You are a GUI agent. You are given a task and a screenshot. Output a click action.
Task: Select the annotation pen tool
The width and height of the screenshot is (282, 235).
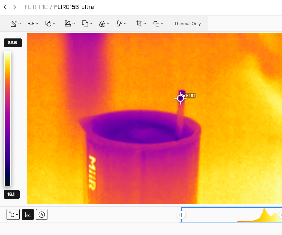tap(14, 24)
